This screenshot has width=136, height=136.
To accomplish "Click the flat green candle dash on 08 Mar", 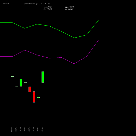I will 12,76.
